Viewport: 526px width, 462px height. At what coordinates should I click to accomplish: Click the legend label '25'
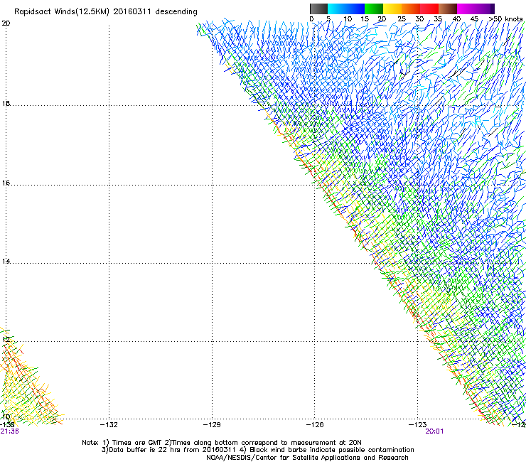(x=402, y=19)
